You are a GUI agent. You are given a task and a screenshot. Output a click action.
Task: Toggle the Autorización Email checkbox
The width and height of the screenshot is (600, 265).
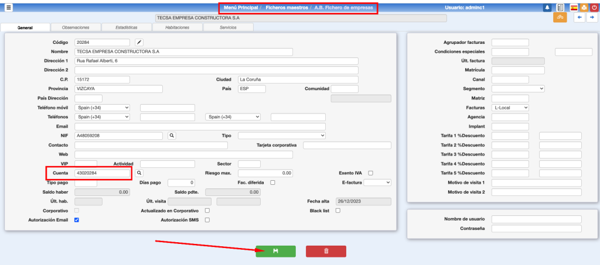(77, 220)
